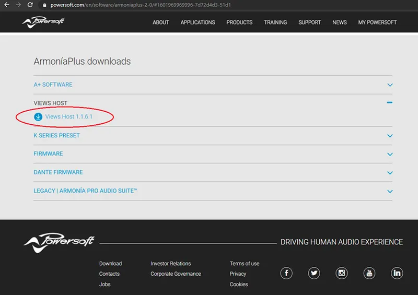This screenshot has height=295, width=418.
Task: Collapse VIEWS HOST with minus icon
Action: tap(389, 102)
